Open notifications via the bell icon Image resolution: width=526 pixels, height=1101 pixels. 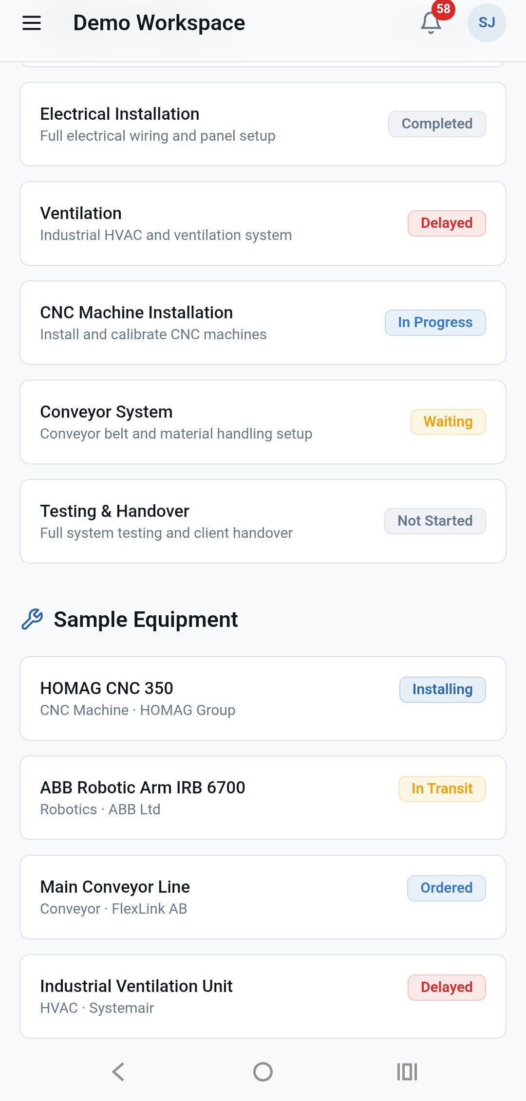point(429,23)
